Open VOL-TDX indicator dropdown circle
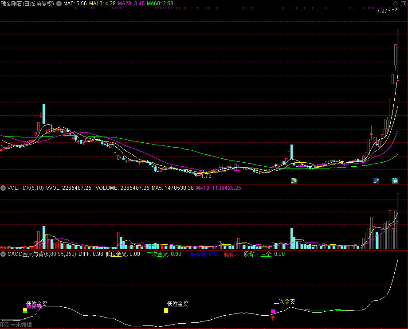Screen dimensions: 408x329 [x=3, y=188]
